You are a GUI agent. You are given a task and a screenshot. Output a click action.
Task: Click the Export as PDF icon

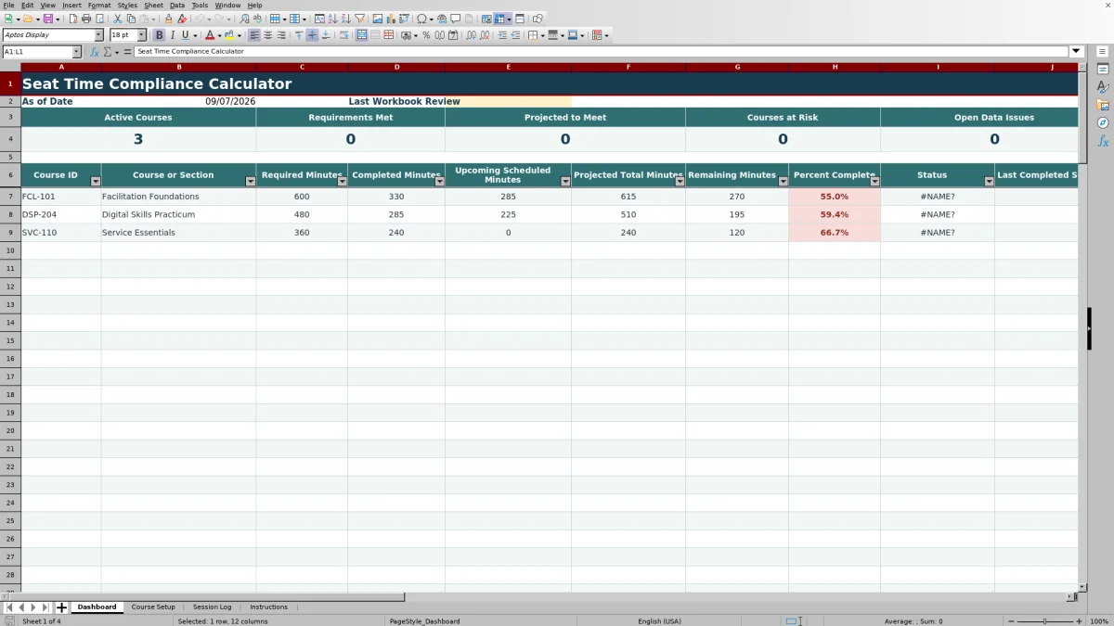click(72, 19)
